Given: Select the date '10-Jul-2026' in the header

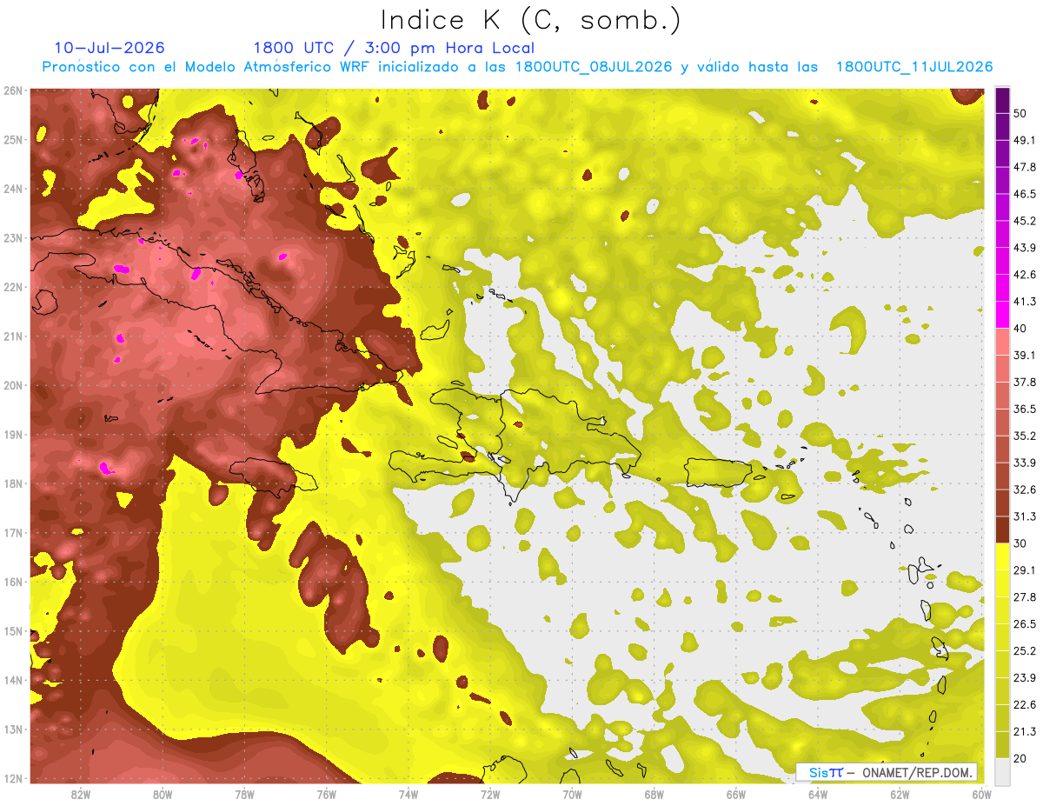Looking at the screenshot, I should pyautogui.click(x=109, y=48).
